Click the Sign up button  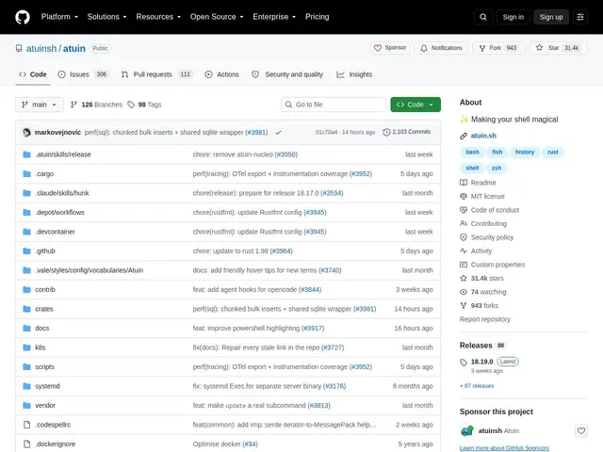click(x=550, y=17)
